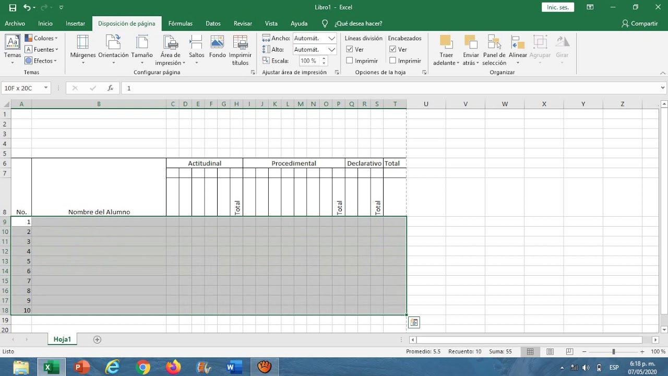The width and height of the screenshot is (668, 376).
Task: Uncheck Ver under Líneas división
Action: pos(350,49)
